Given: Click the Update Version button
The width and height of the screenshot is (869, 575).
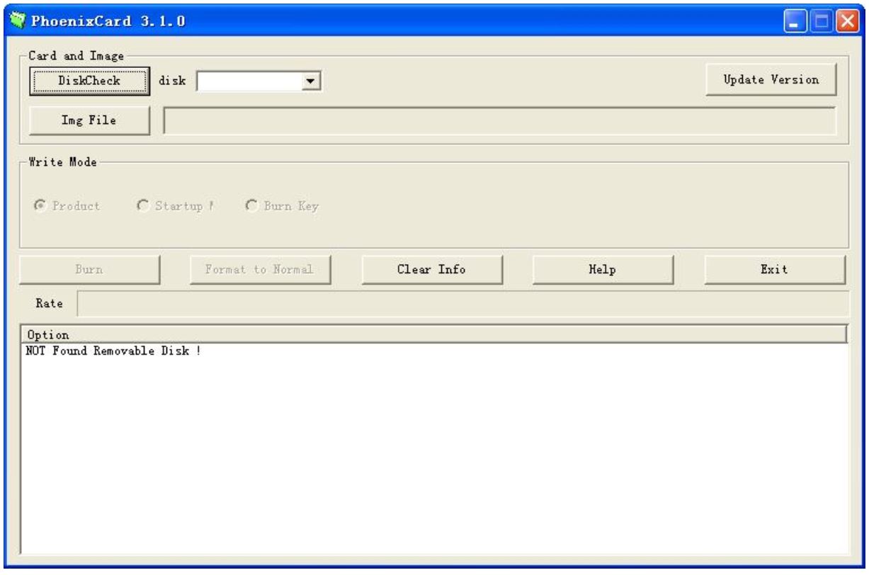Looking at the screenshot, I should click(771, 80).
